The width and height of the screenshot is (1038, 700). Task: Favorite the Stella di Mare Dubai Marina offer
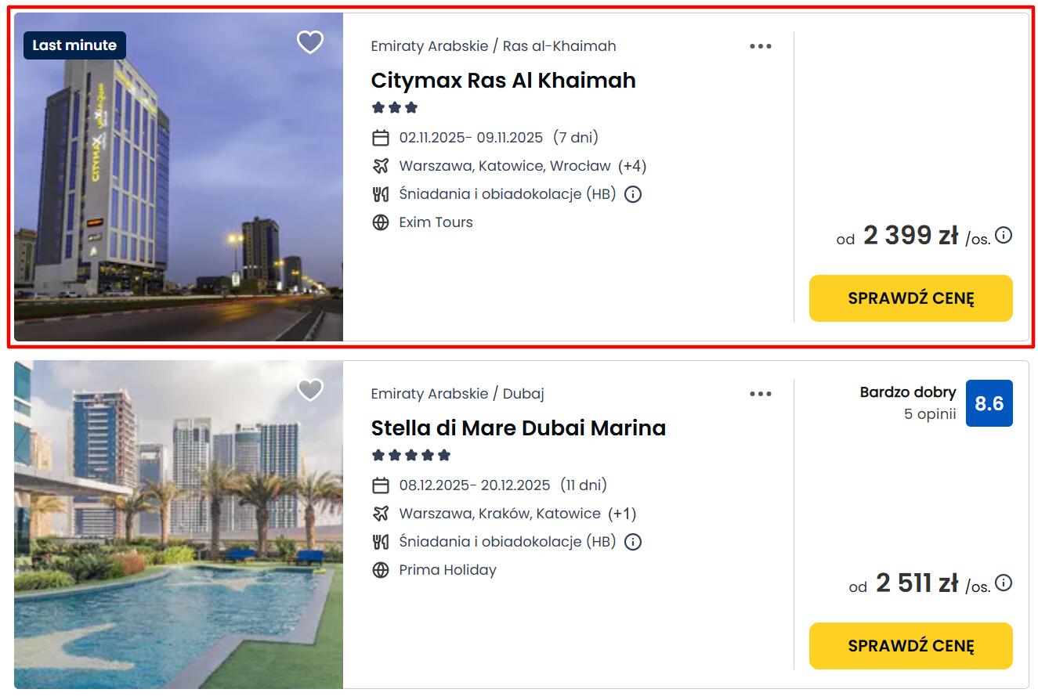(x=310, y=389)
